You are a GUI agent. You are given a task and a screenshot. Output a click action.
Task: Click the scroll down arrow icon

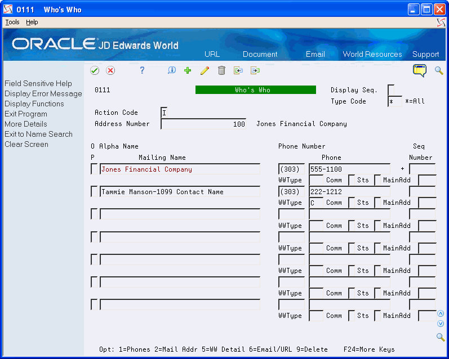tap(441, 324)
